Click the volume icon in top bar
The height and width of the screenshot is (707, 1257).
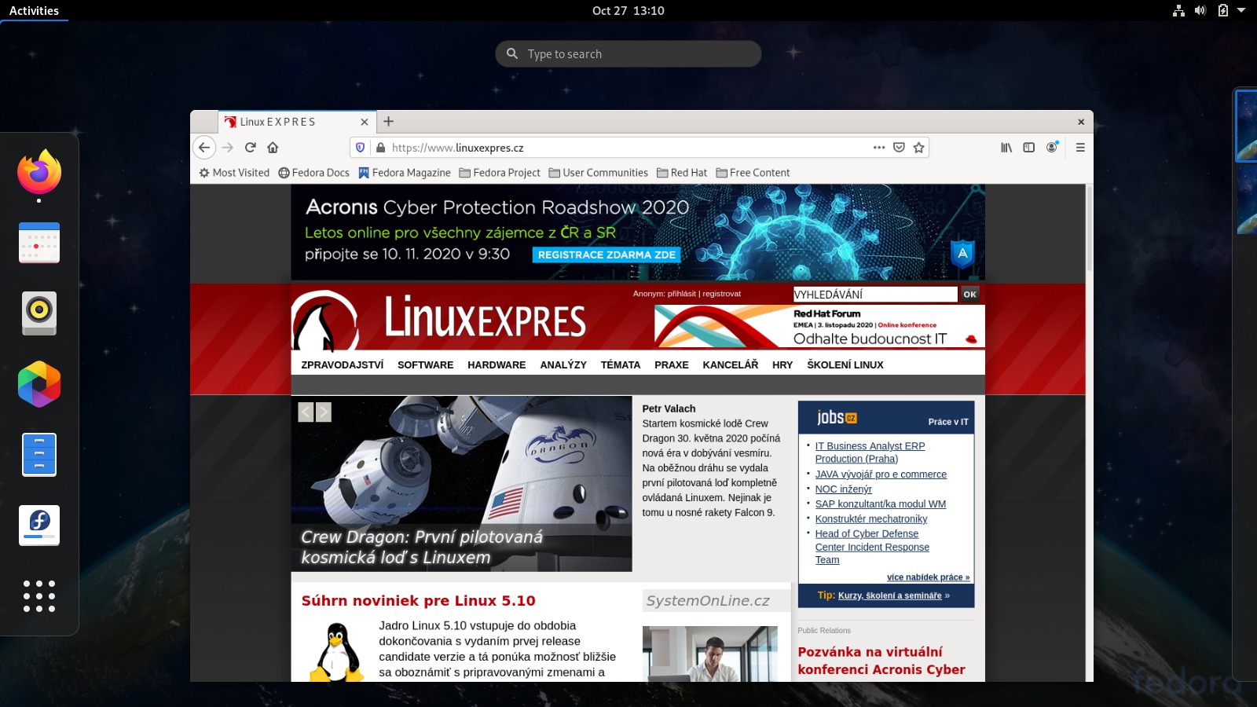coord(1200,10)
